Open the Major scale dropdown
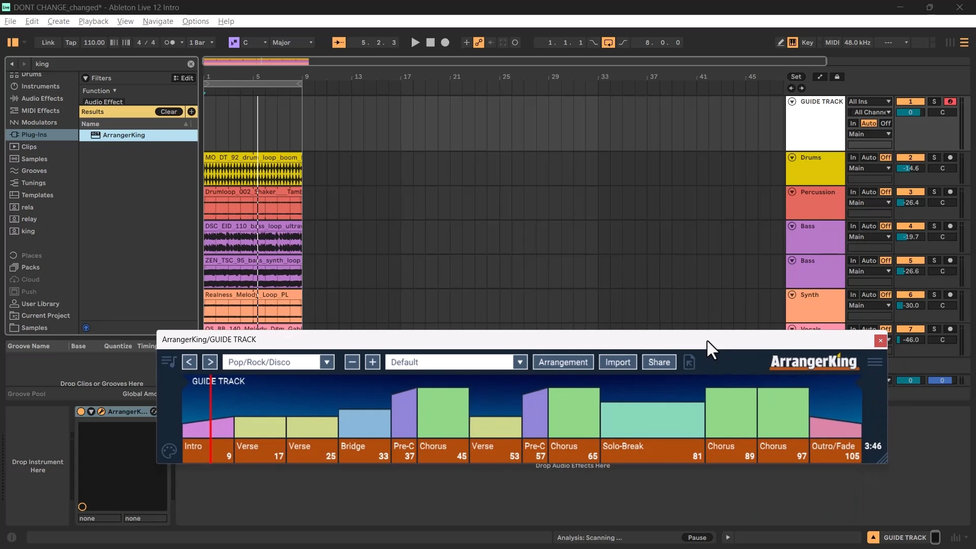The width and height of the screenshot is (976, 549). click(x=293, y=43)
